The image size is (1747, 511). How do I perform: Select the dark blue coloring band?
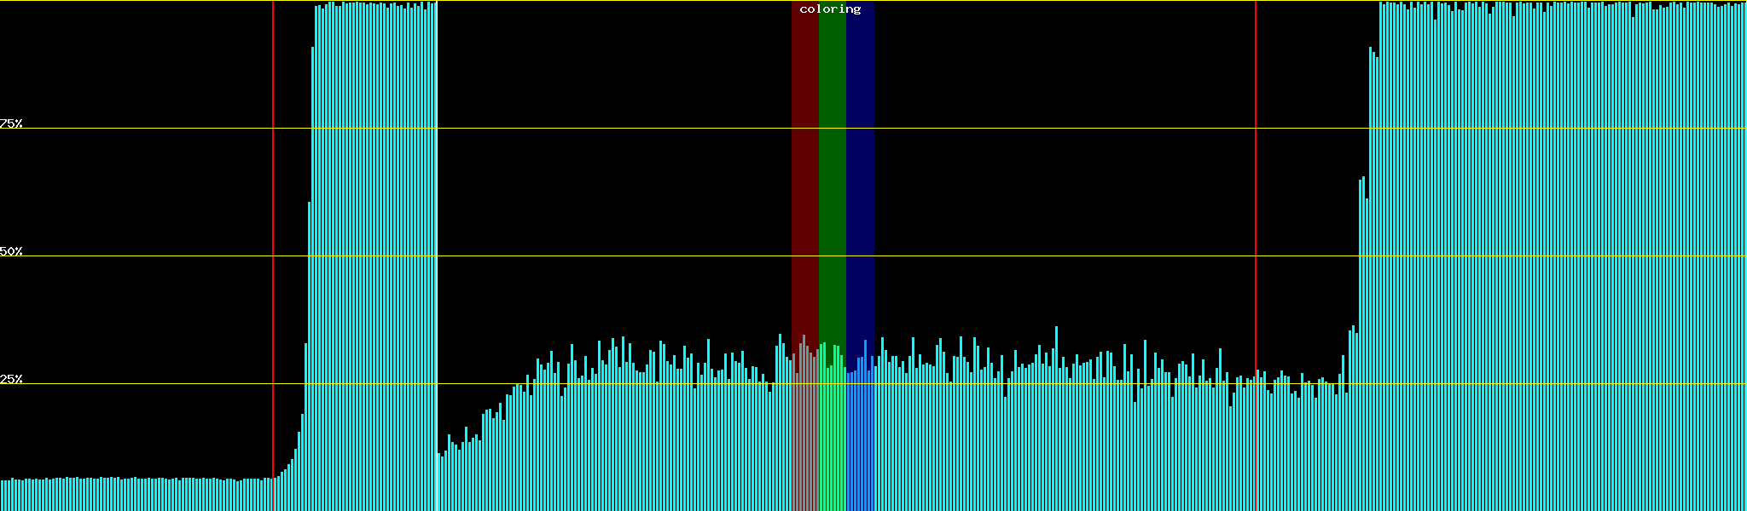coord(860,170)
